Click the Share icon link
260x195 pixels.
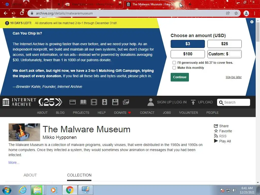(x=221, y=126)
